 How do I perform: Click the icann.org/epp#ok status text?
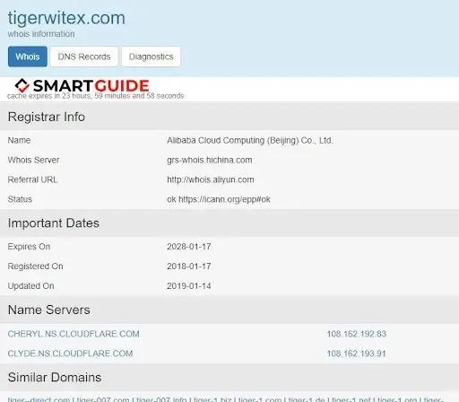(x=224, y=199)
